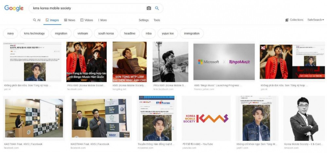Open the SafeSearch dropdown

pyautogui.click(x=316, y=20)
